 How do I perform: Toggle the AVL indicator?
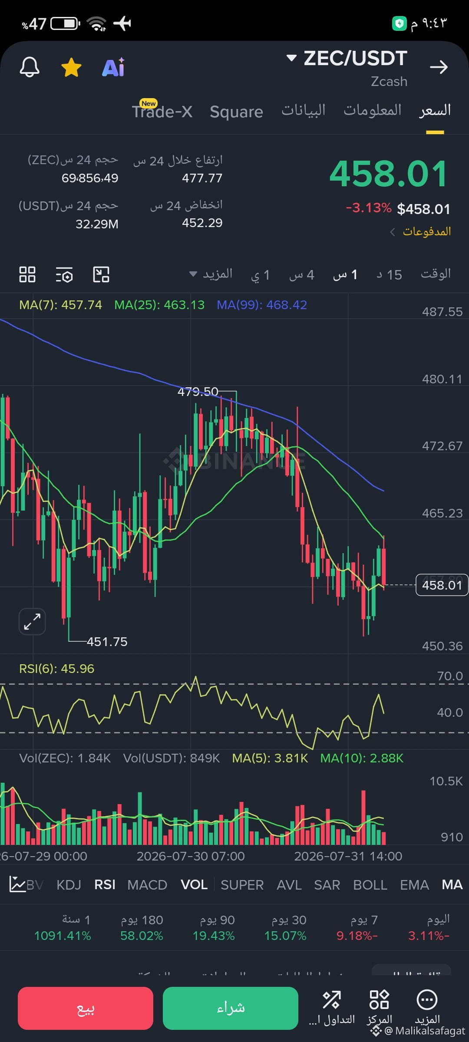(x=289, y=885)
